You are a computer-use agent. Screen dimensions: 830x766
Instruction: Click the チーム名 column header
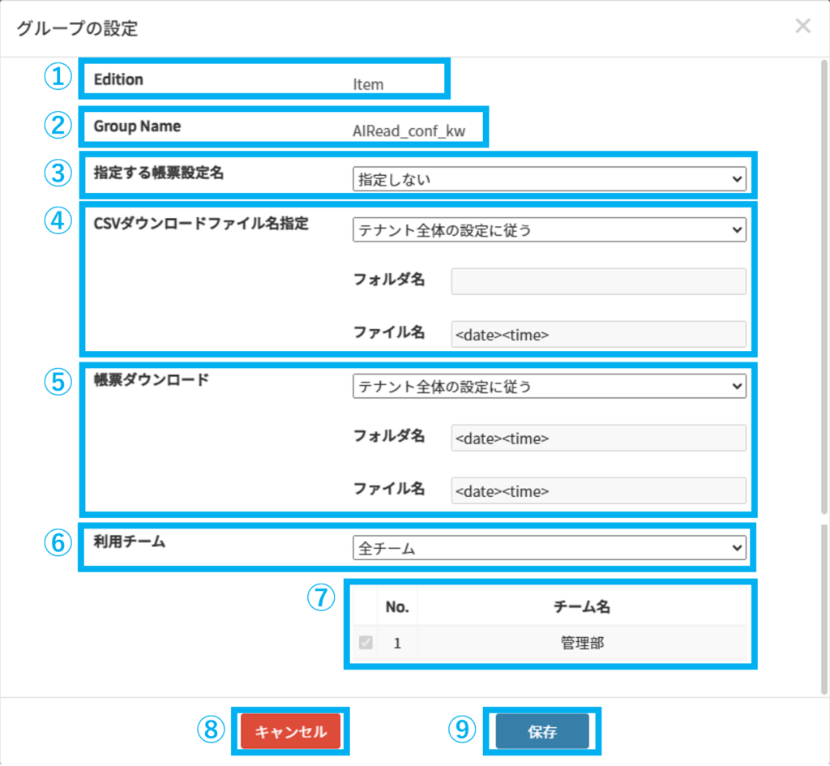point(581,606)
